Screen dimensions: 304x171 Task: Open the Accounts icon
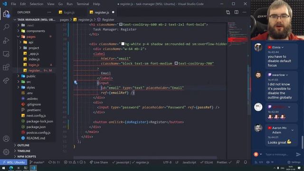tap(6, 139)
